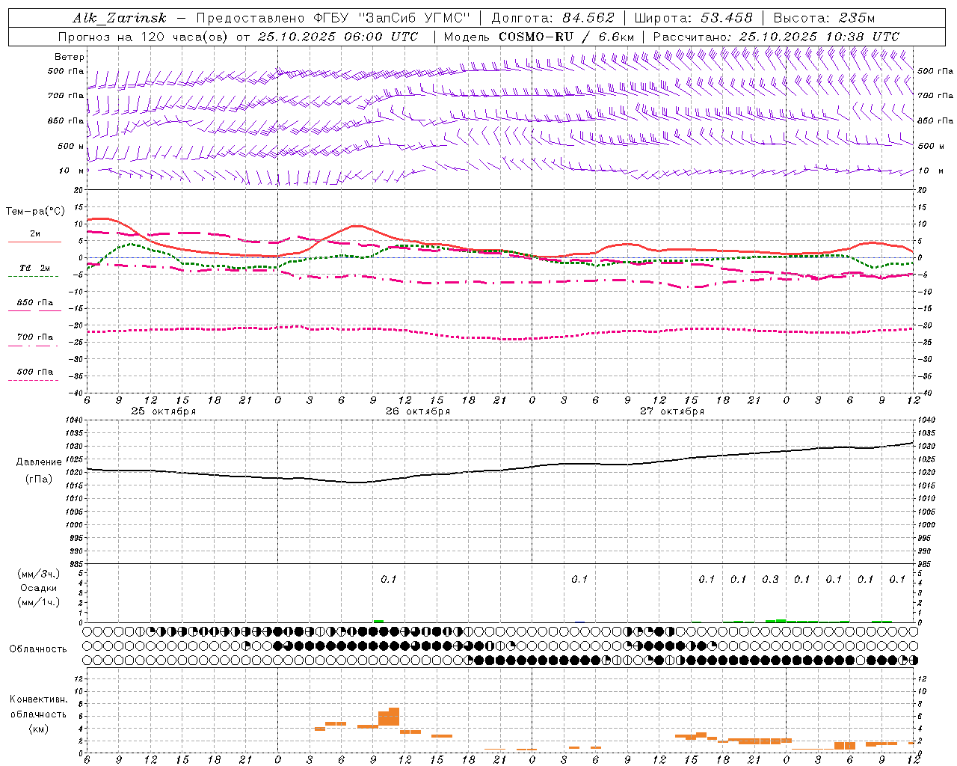Click 985 on the right pressure axis
The height and width of the screenshot is (766, 957).
point(926,564)
